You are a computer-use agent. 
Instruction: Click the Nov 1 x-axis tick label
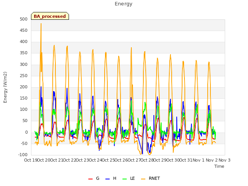[x=198, y=160]
